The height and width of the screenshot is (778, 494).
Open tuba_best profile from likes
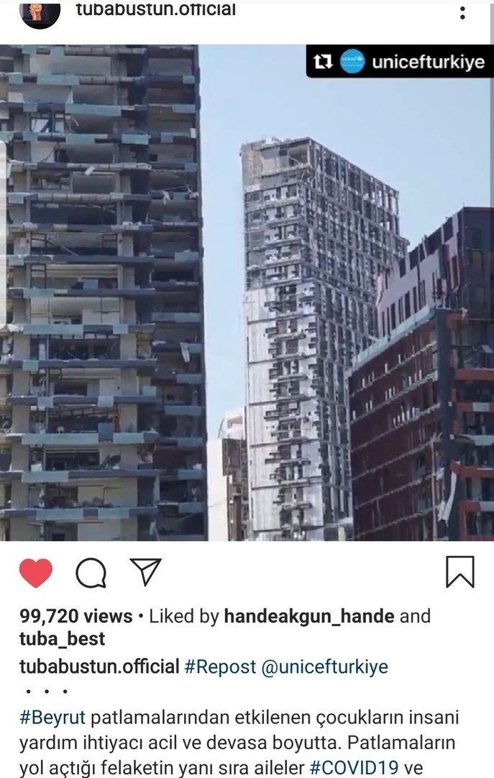point(62,638)
